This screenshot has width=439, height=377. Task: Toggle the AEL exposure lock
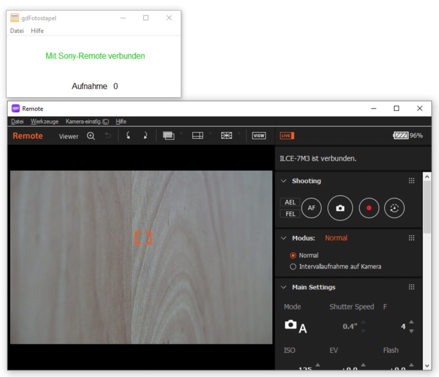click(x=290, y=202)
